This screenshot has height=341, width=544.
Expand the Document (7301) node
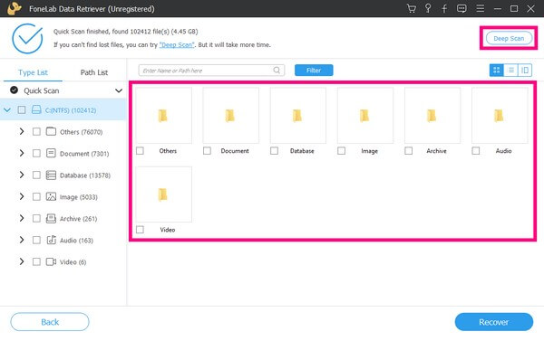(22, 153)
